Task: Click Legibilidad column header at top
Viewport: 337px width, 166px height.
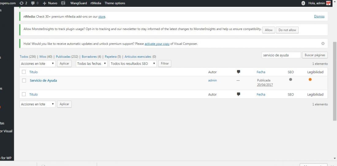Action: pos(315,72)
